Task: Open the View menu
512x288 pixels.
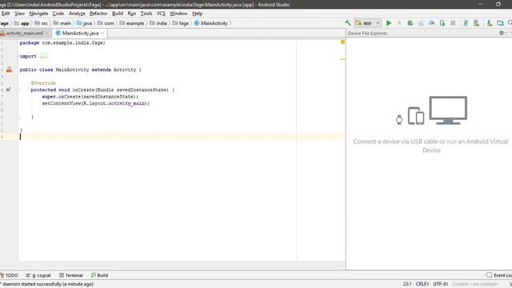Action: [x=19, y=14]
